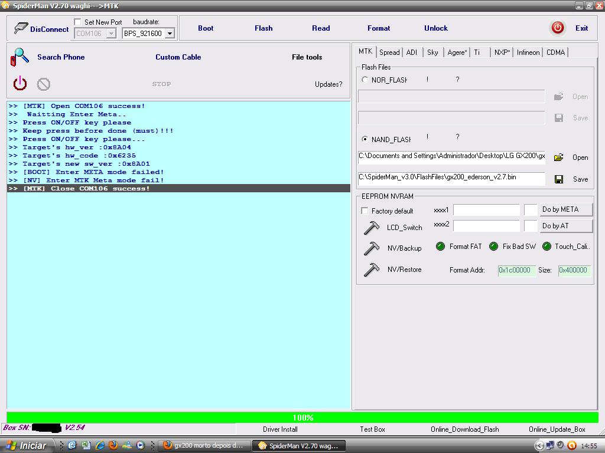
Task: Open the Sky tab
Action: click(432, 52)
